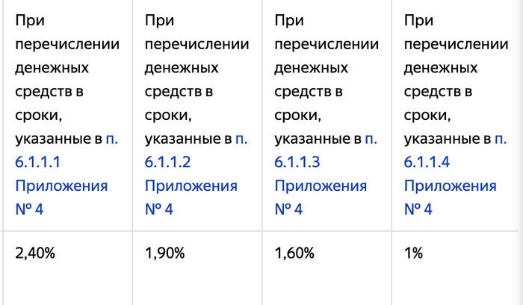Click 'перечислении' in the first column header
The height and width of the screenshot is (305, 523).
pyautogui.click(x=67, y=45)
